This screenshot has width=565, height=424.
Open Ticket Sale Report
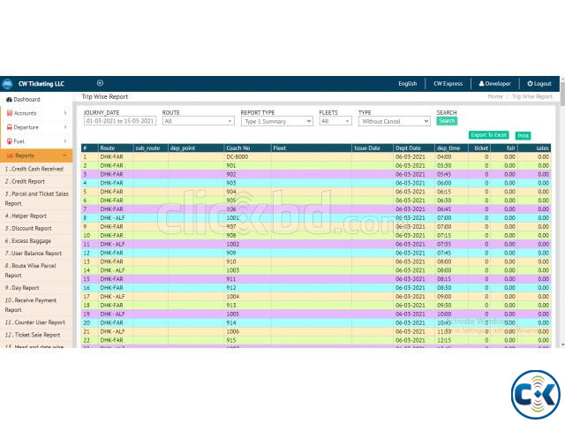(33, 335)
